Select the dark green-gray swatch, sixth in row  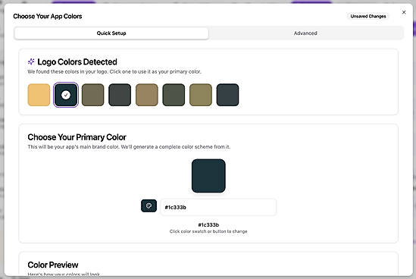174,95
